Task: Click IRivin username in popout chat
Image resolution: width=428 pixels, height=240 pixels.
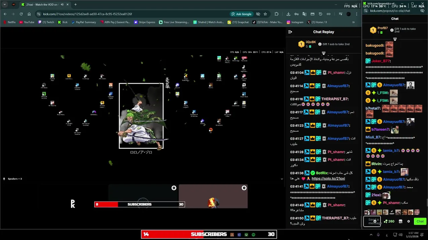Action: click(376, 164)
